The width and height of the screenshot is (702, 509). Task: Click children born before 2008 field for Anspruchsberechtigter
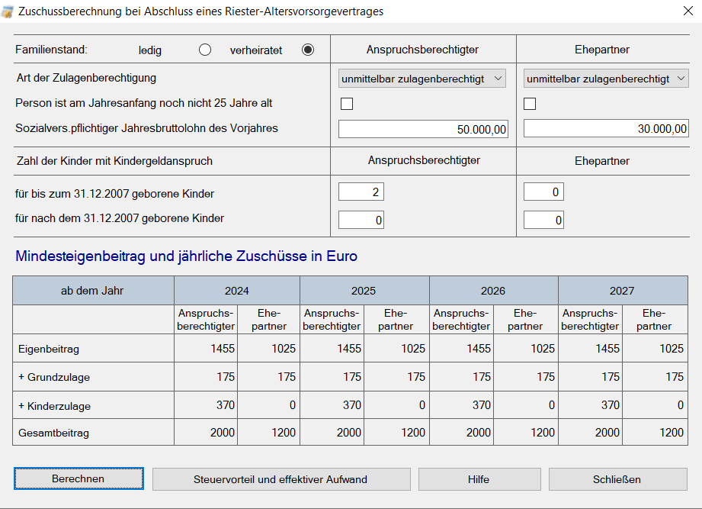click(361, 192)
